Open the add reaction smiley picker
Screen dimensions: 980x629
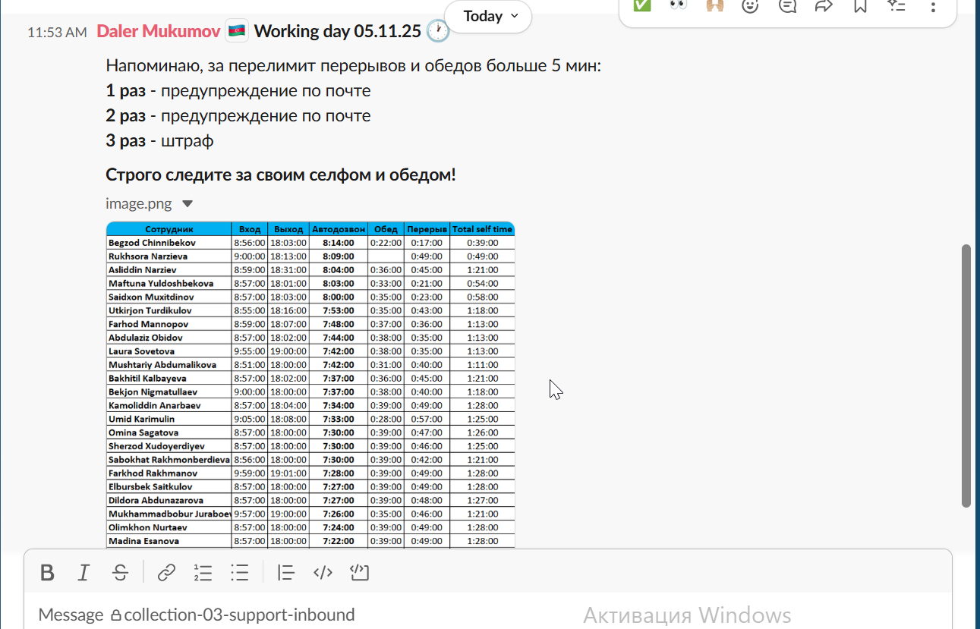click(750, 6)
